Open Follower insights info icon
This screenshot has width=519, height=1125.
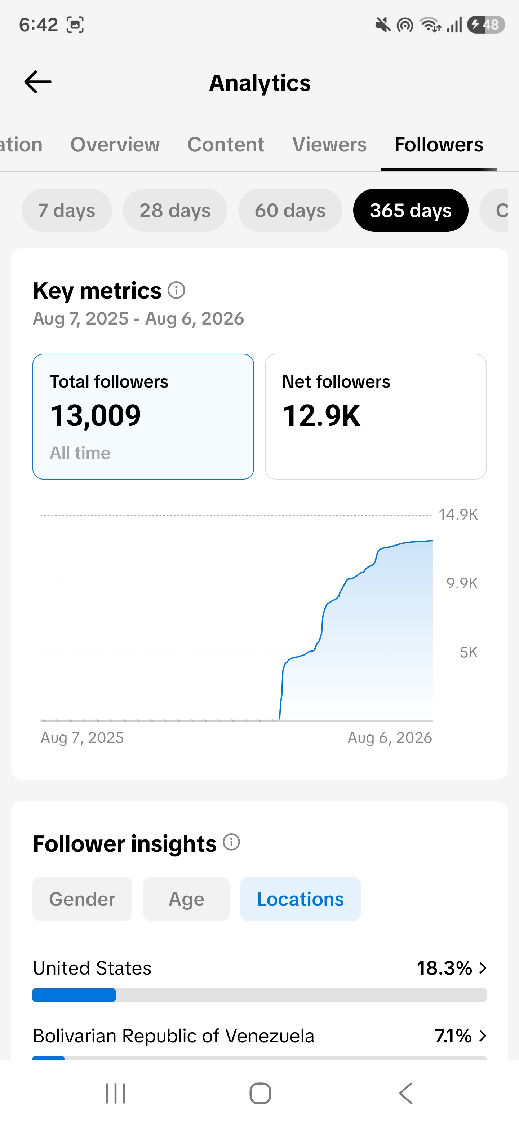231,842
